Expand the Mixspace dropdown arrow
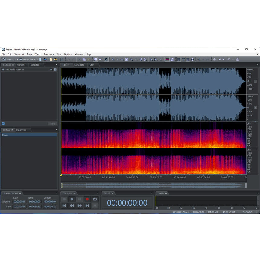 (x=17, y=60)
